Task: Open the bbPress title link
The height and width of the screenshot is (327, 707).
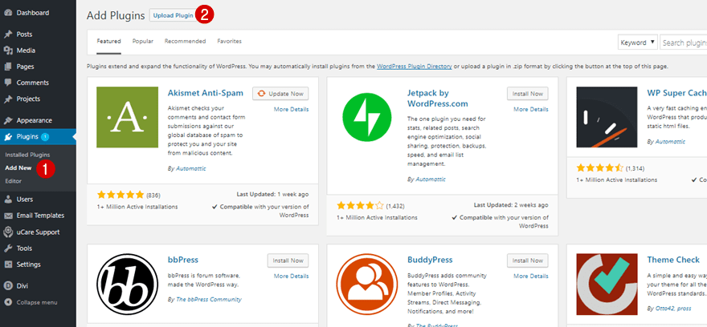Action: [182, 260]
